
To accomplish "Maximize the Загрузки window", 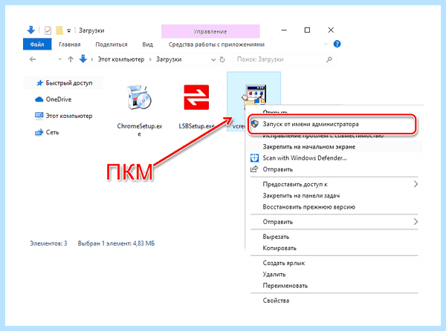I will (307, 30).
